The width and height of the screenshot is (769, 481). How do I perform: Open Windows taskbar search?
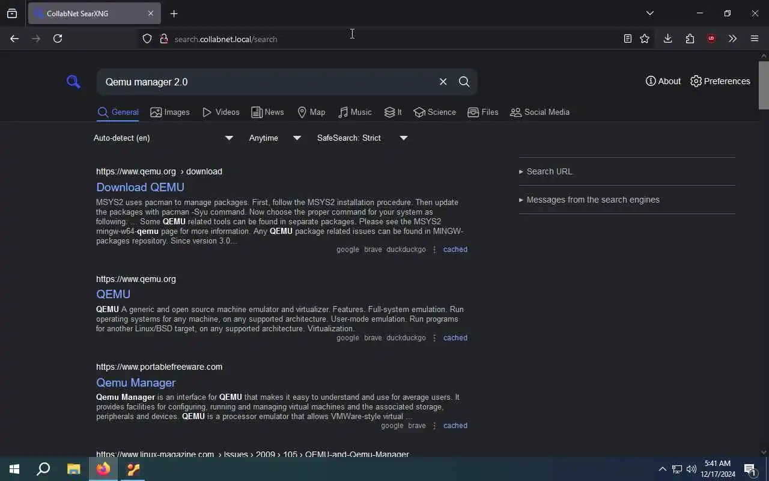pos(43,469)
